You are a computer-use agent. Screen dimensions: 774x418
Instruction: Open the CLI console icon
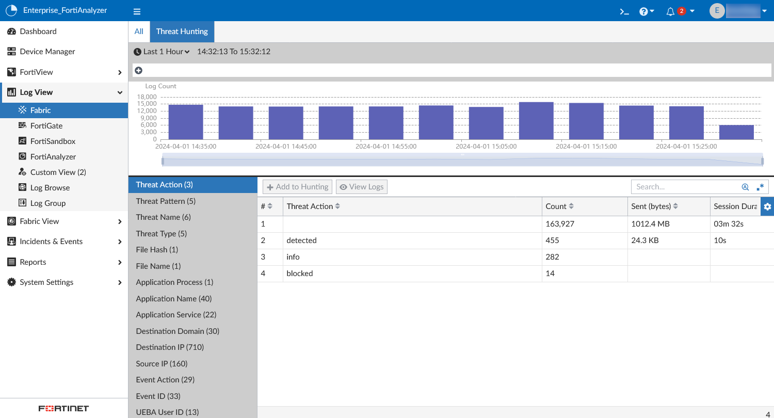624,11
